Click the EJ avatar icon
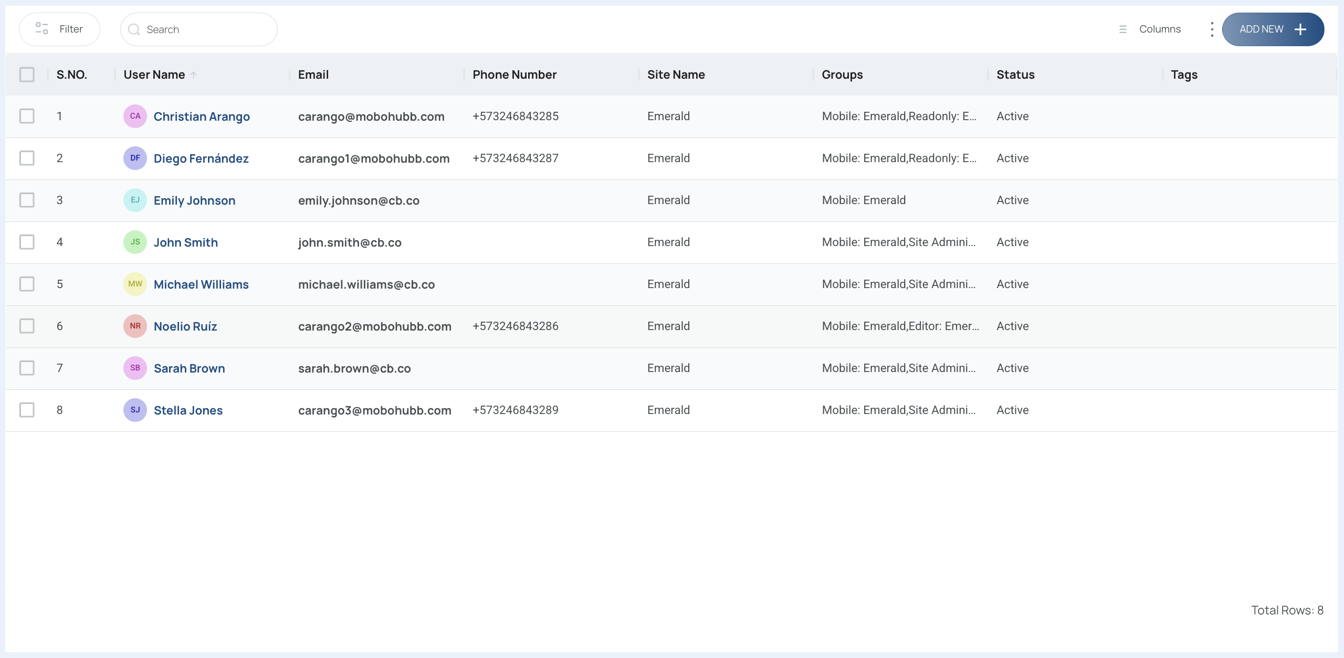Viewport: 1344px width, 658px height. (135, 200)
